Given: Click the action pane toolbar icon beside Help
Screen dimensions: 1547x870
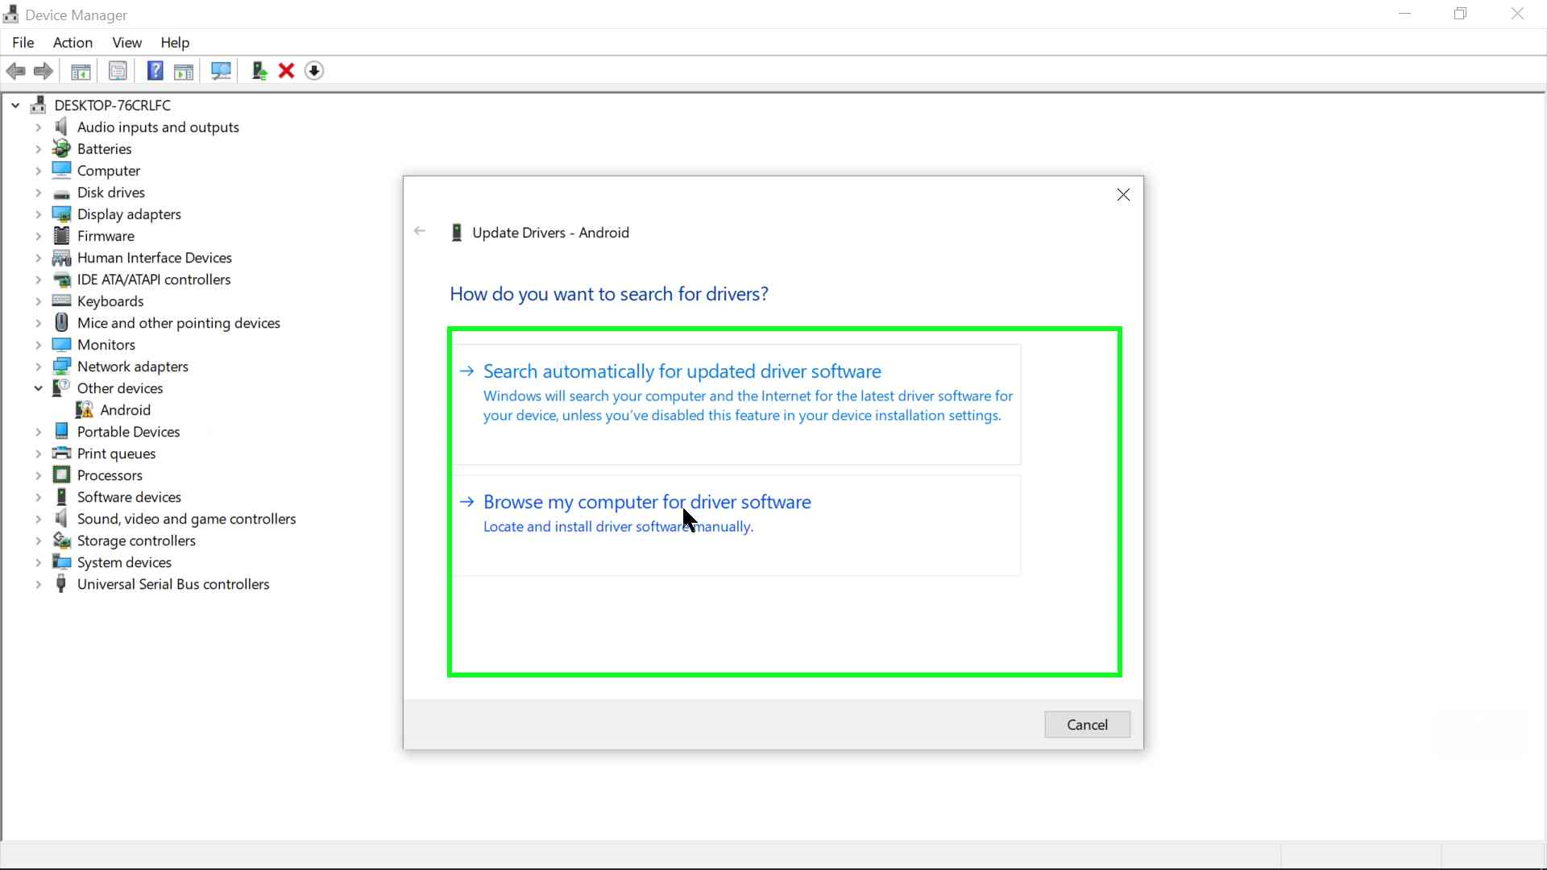Looking at the screenshot, I should point(184,71).
